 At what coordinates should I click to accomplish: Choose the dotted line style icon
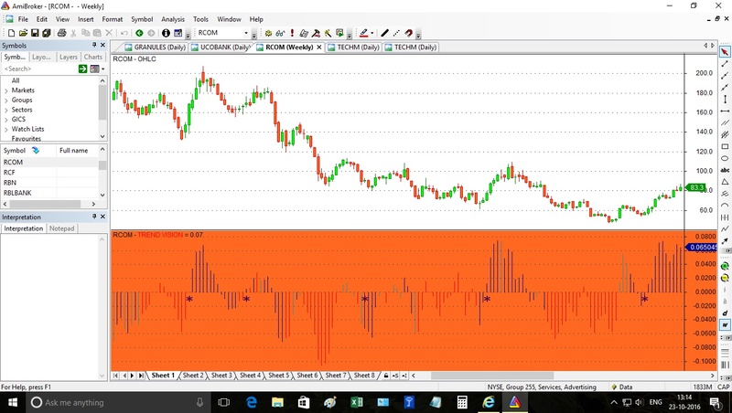click(x=396, y=33)
